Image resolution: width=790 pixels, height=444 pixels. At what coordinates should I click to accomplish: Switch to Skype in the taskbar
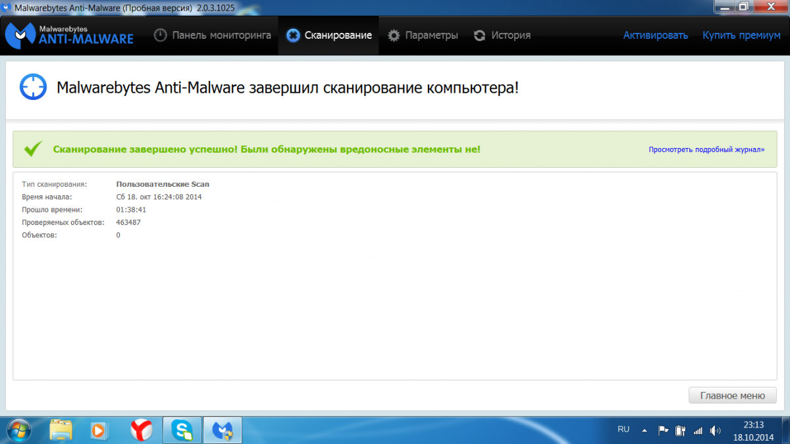coord(182,430)
